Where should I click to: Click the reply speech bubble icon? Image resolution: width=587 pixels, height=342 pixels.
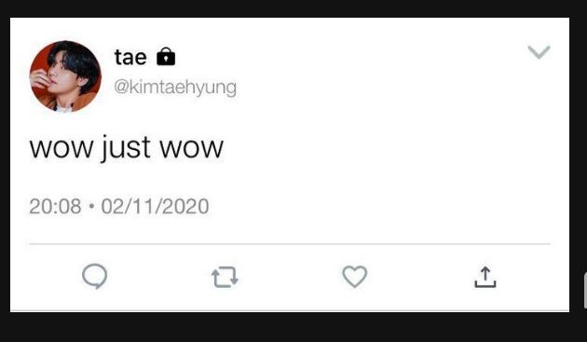point(95,277)
